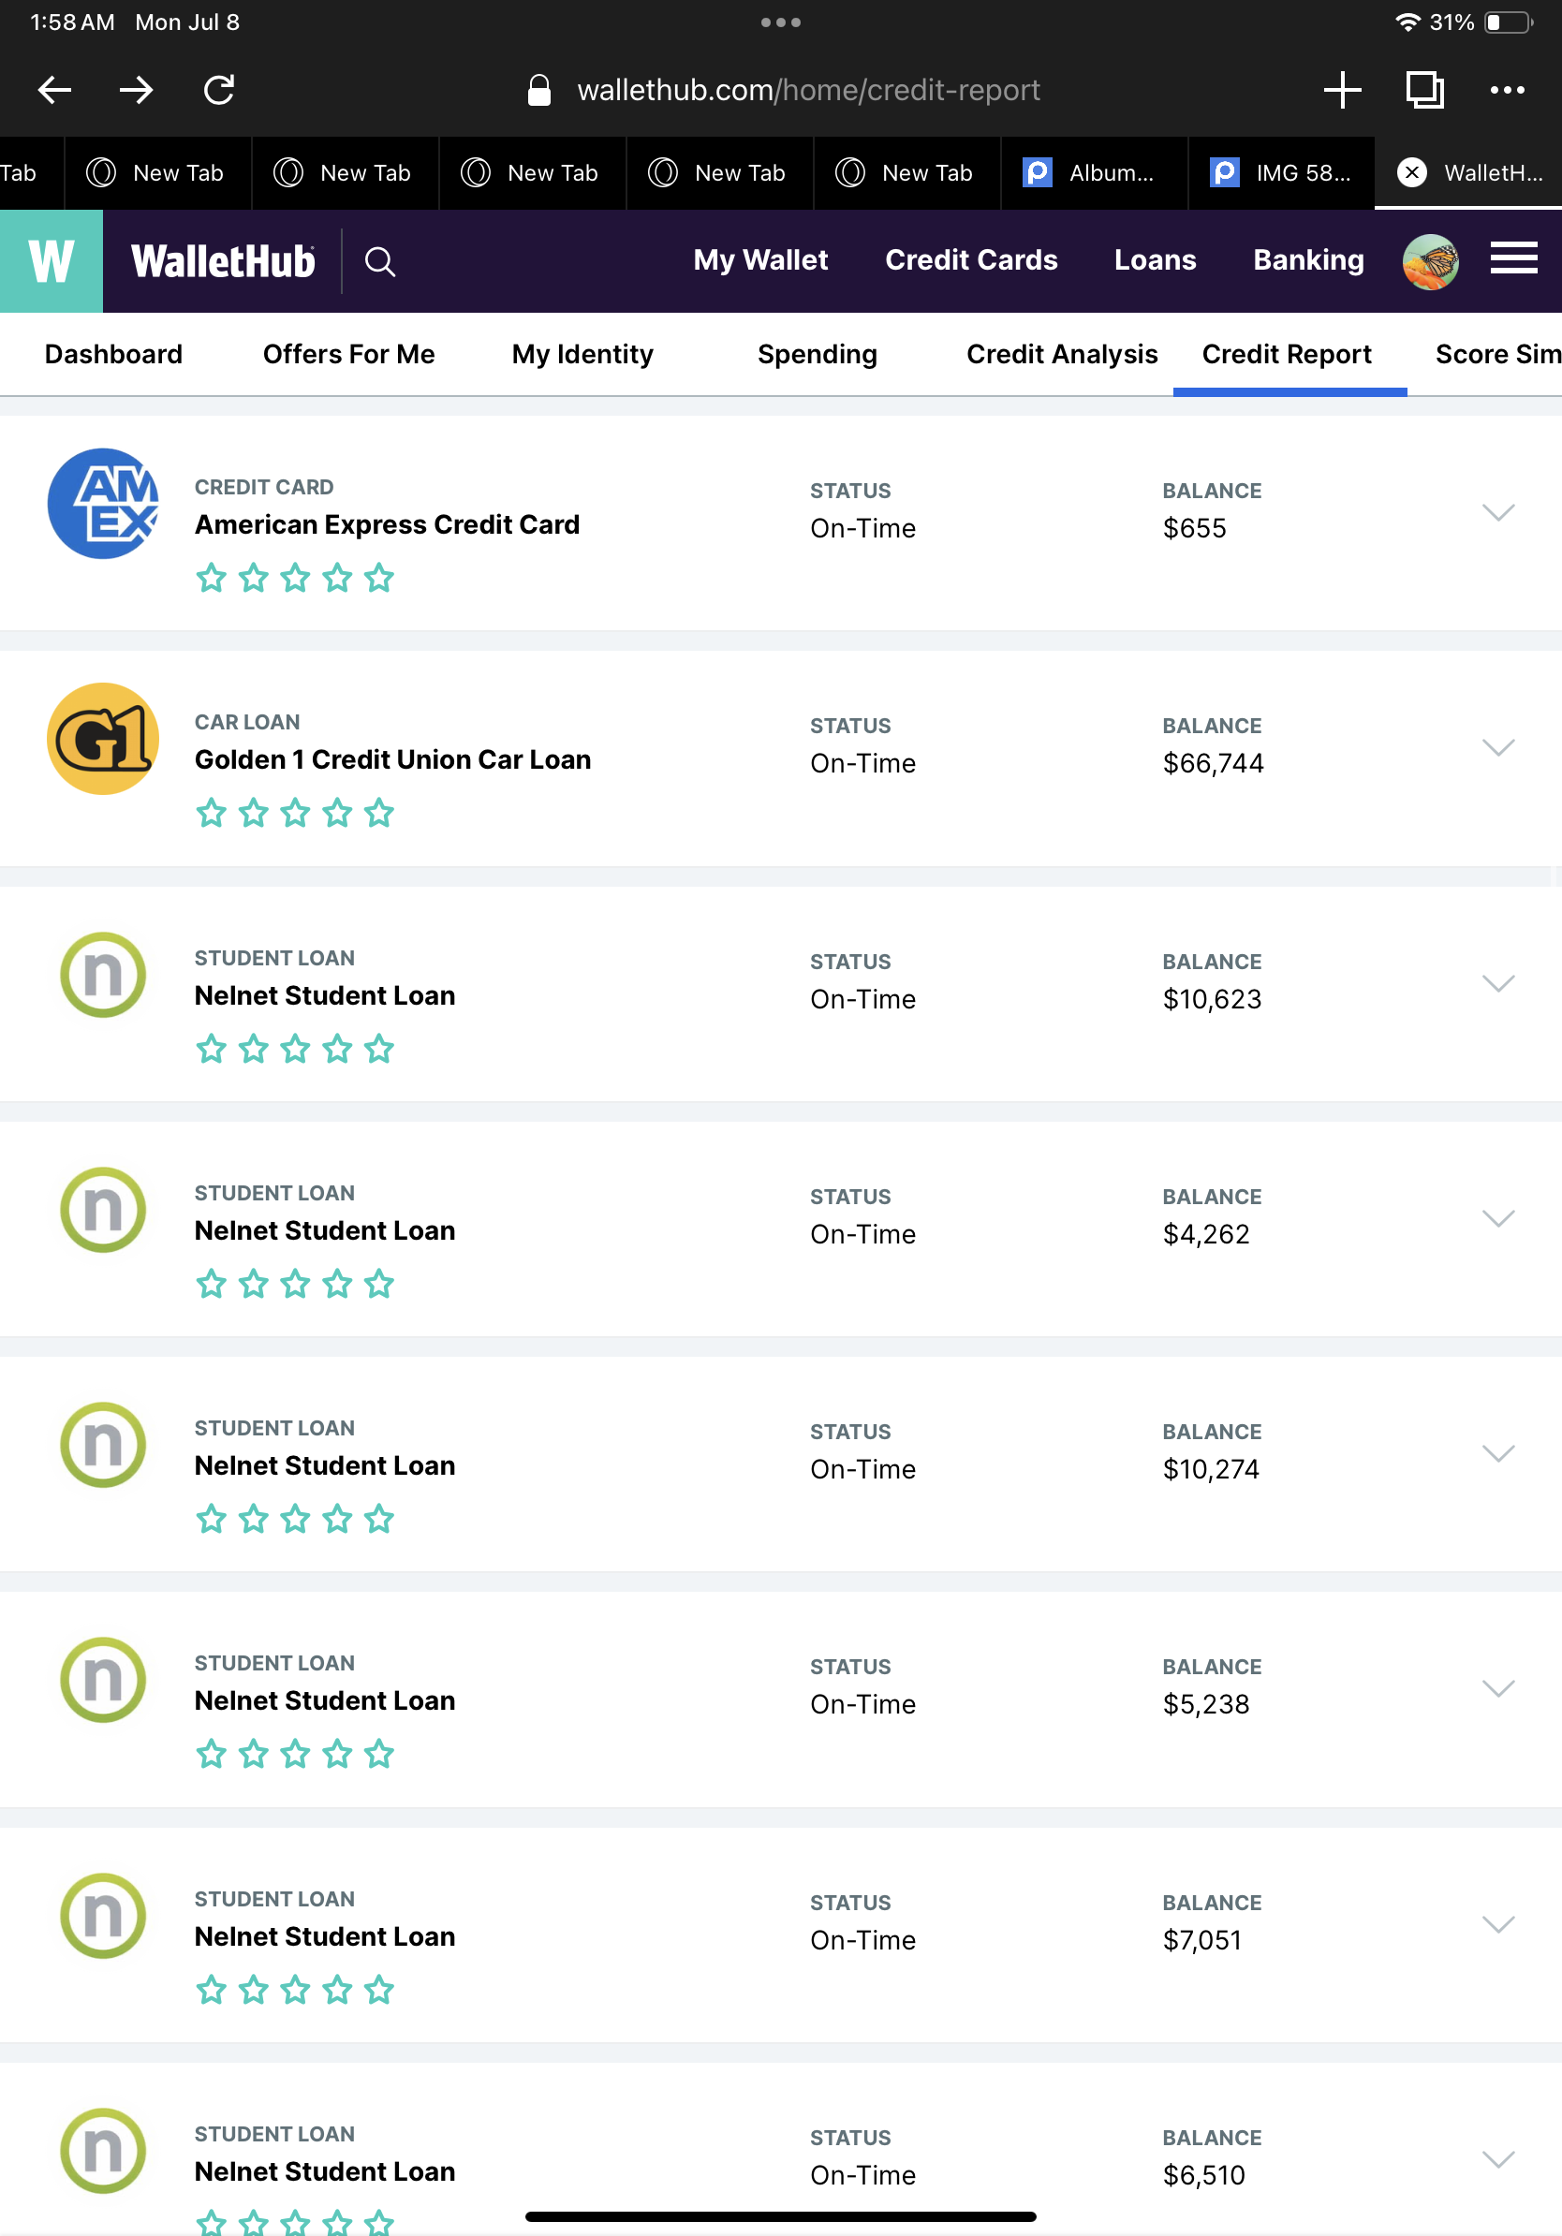Reload the page with the refresh icon
This screenshot has height=2236, width=1562.
tap(219, 90)
